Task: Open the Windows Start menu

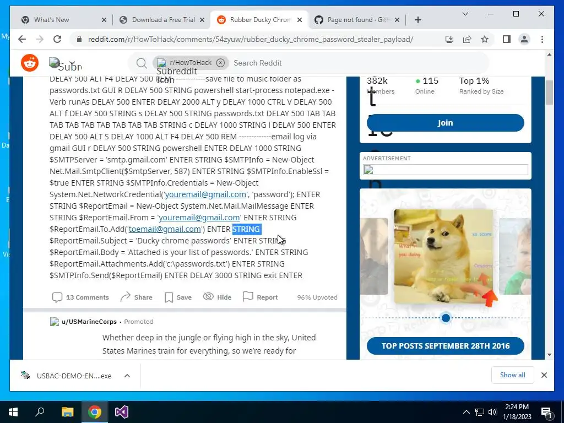Action: [x=13, y=412]
